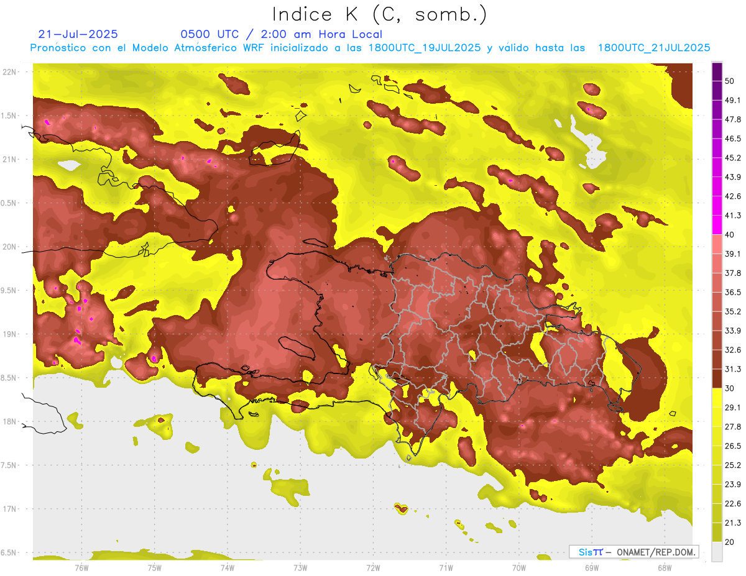This screenshot has width=746, height=576.
Task: Click the '41.3' color scale value
Action: [732, 216]
